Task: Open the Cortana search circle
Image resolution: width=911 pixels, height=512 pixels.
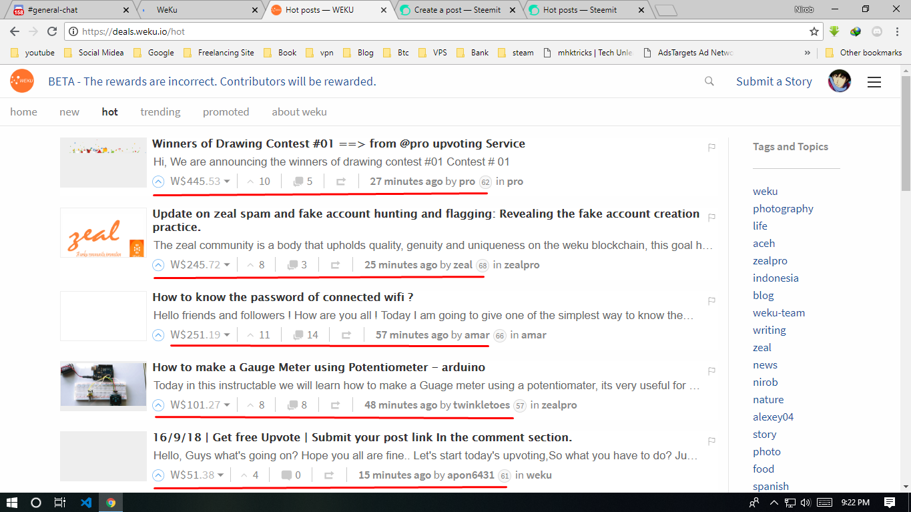Action: (x=36, y=503)
